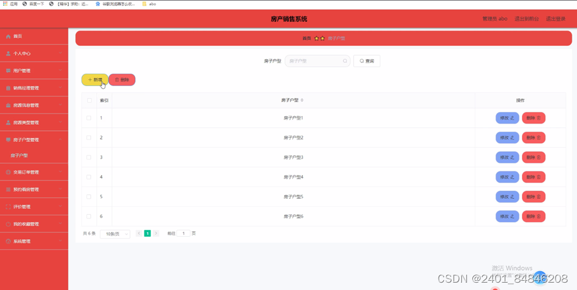The width and height of the screenshot is (577, 290).
Task: Expand the 个人中心 chevron
Action: coord(61,53)
